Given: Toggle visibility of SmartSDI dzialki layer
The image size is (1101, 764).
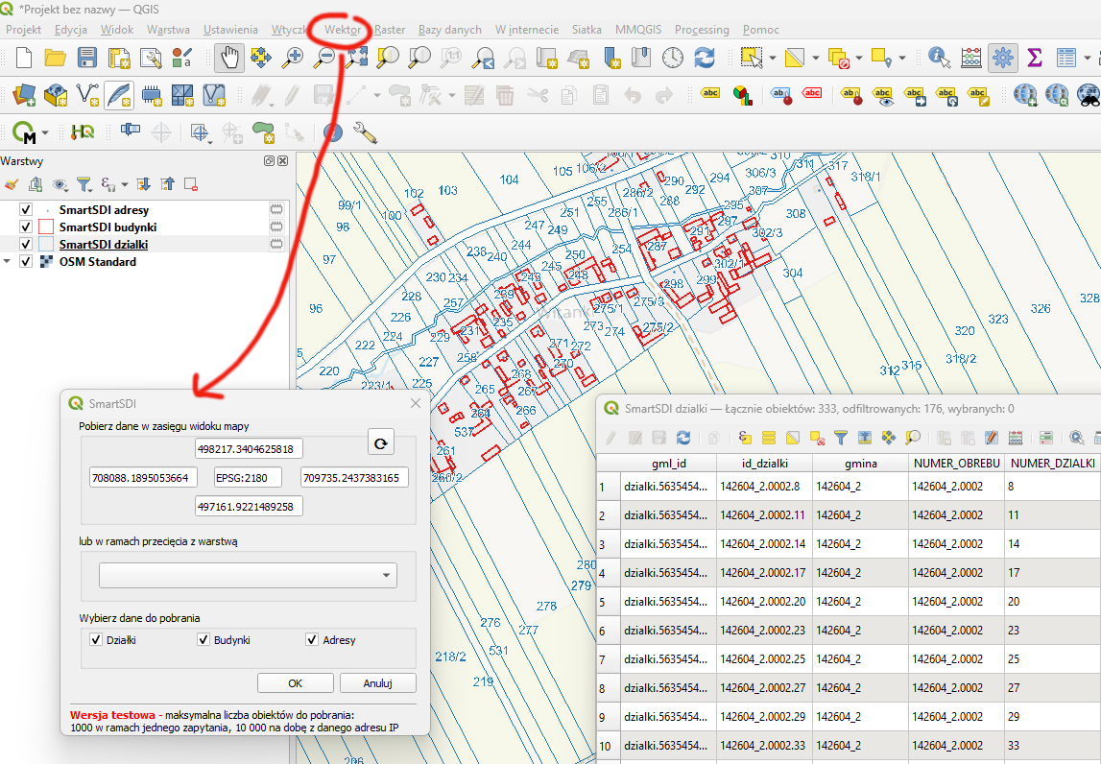Looking at the screenshot, I should [26, 245].
